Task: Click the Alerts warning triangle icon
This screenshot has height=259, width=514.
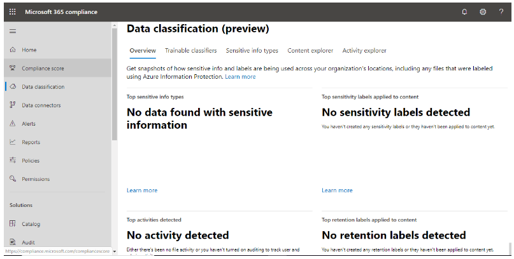Action: click(13, 123)
